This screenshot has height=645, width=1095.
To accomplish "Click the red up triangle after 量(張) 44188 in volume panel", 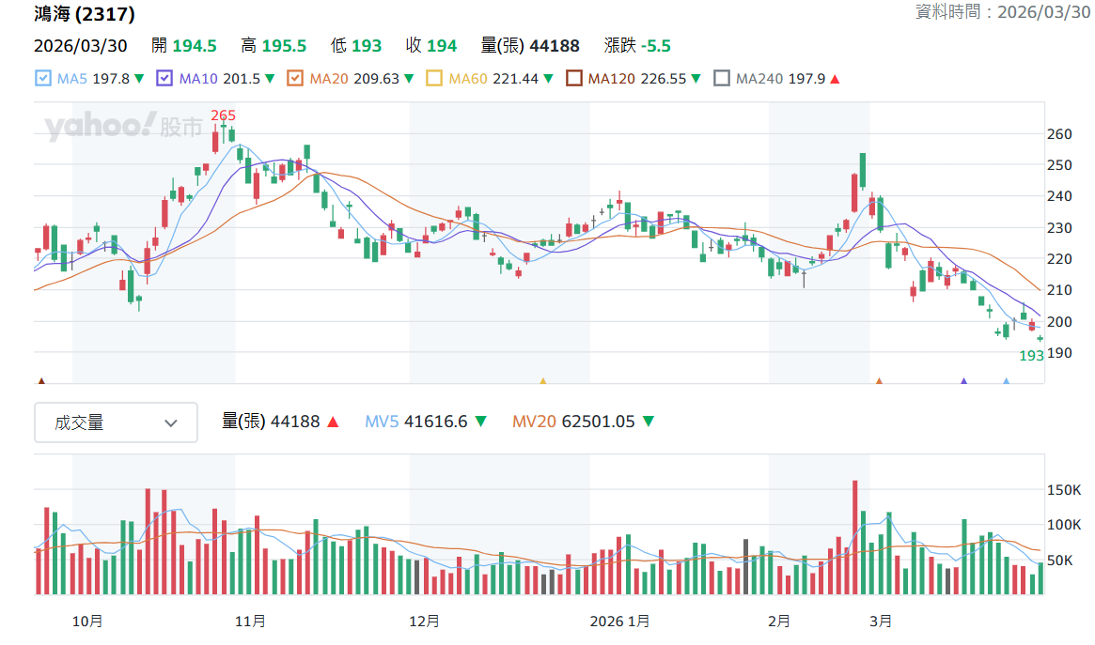I will click(x=333, y=422).
